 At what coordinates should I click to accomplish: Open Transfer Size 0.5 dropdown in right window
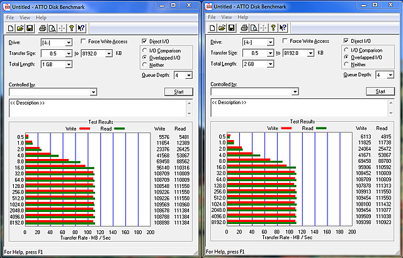[270, 53]
